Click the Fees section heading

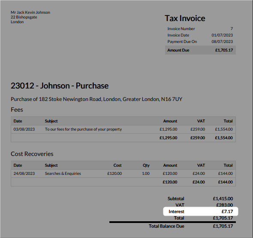coord(17,110)
